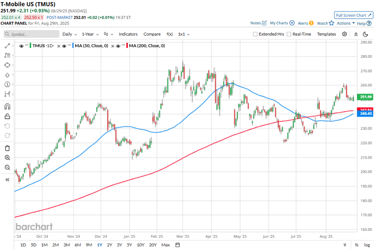Zoom out on the chart
Screen dimensions: 374x250
click(x=7, y=167)
